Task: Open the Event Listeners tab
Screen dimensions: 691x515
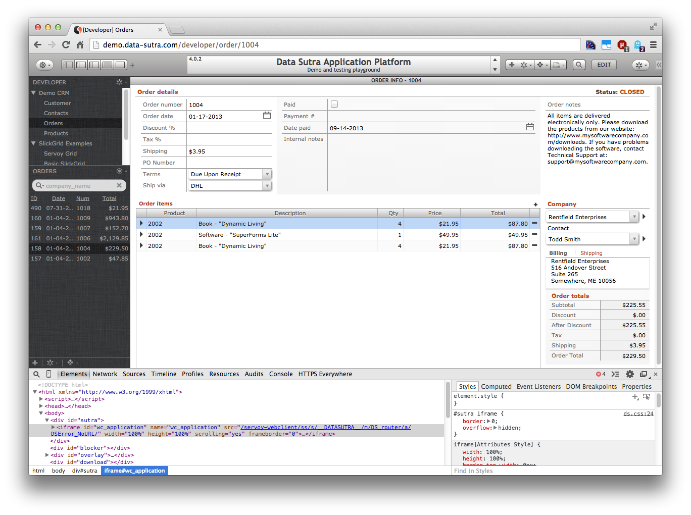Action: (x=538, y=387)
